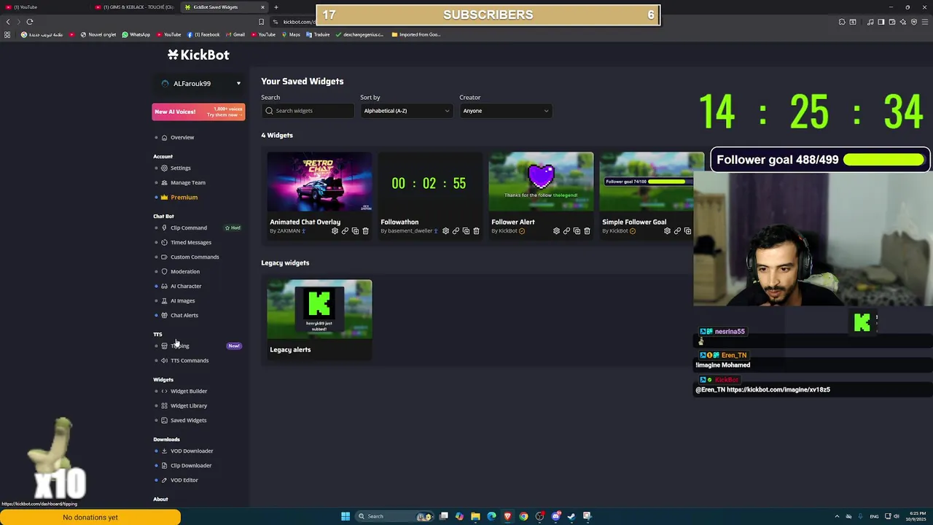Open TTS Commands page
The width and height of the screenshot is (933, 525).
tap(189, 360)
